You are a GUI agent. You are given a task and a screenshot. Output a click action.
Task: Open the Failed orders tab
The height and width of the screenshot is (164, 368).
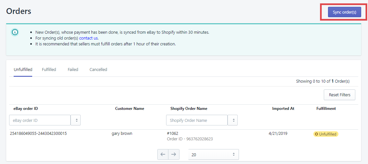click(x=73, y=70)
